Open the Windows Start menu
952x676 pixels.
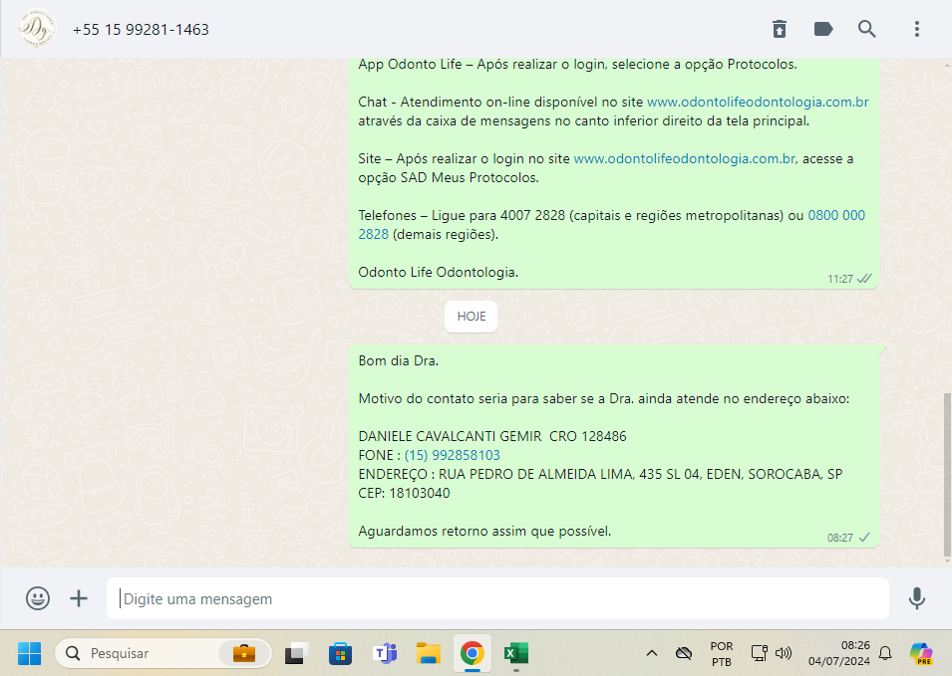click(x=29, y=653)
